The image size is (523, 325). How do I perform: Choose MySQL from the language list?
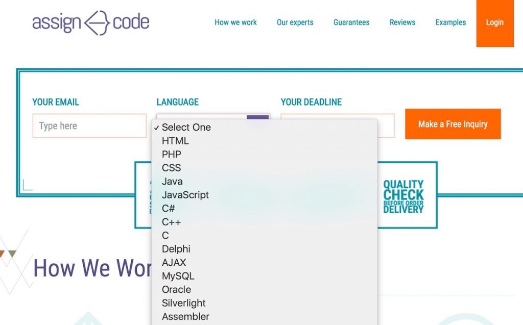click(x=178, y=276)
